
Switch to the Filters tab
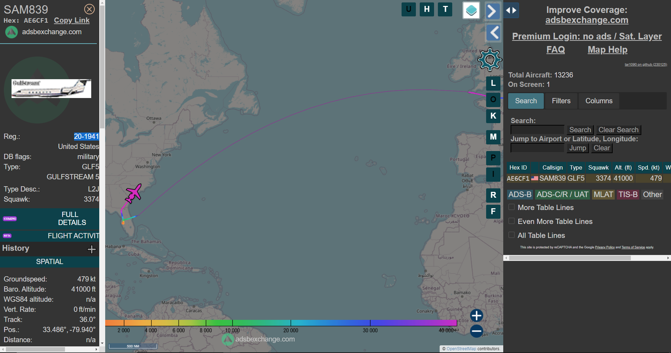[561, 101]
